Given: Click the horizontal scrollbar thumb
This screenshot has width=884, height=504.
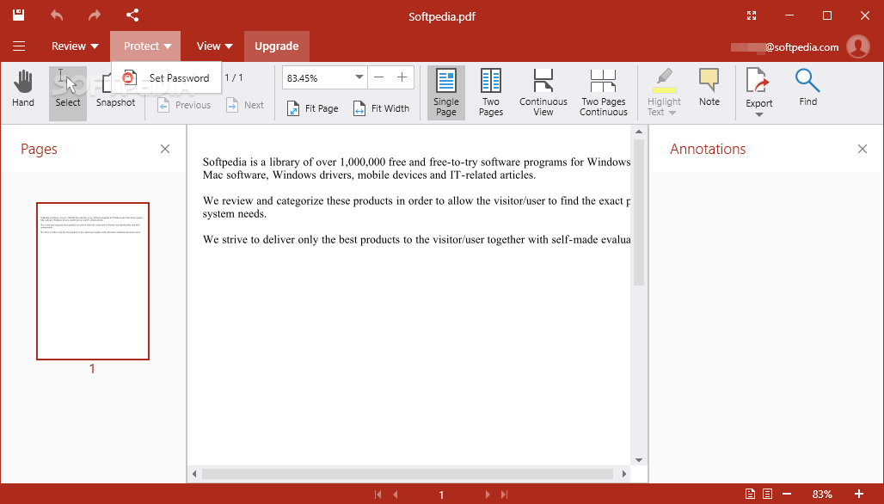Looking at the screenshot, I should pyautogui.click(x=407, y=474).
